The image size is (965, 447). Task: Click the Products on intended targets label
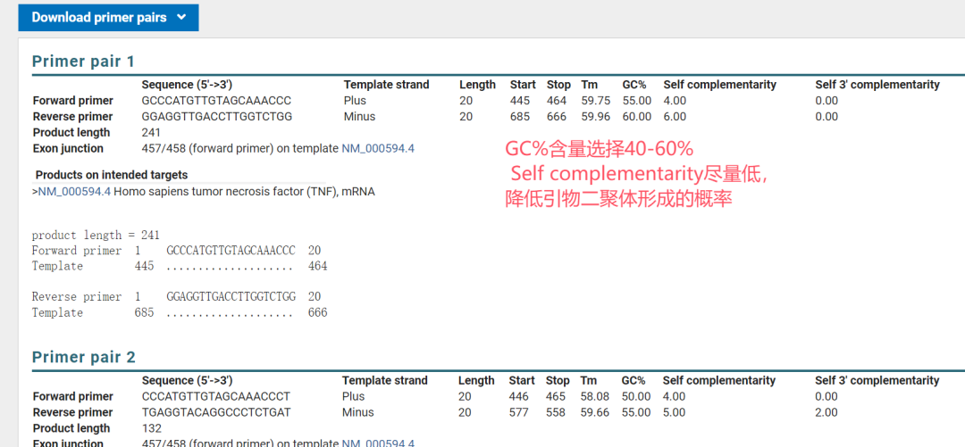click(112, 175)
